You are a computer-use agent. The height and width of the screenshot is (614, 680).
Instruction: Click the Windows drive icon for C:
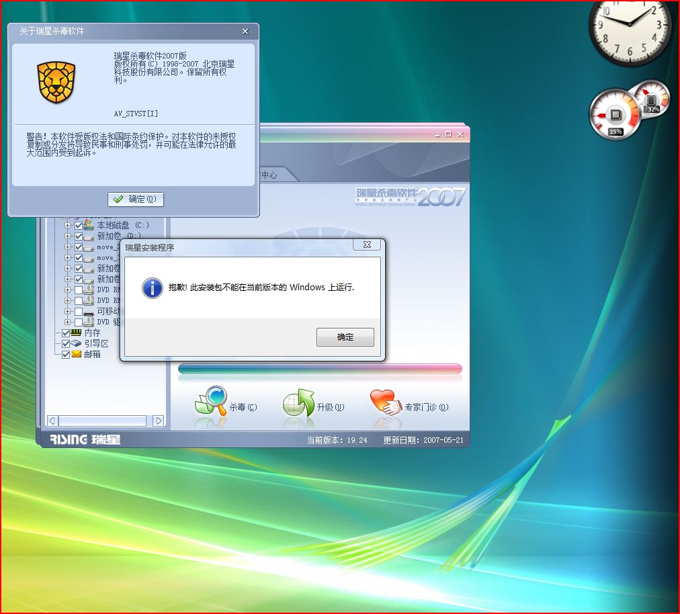[89, 225]
